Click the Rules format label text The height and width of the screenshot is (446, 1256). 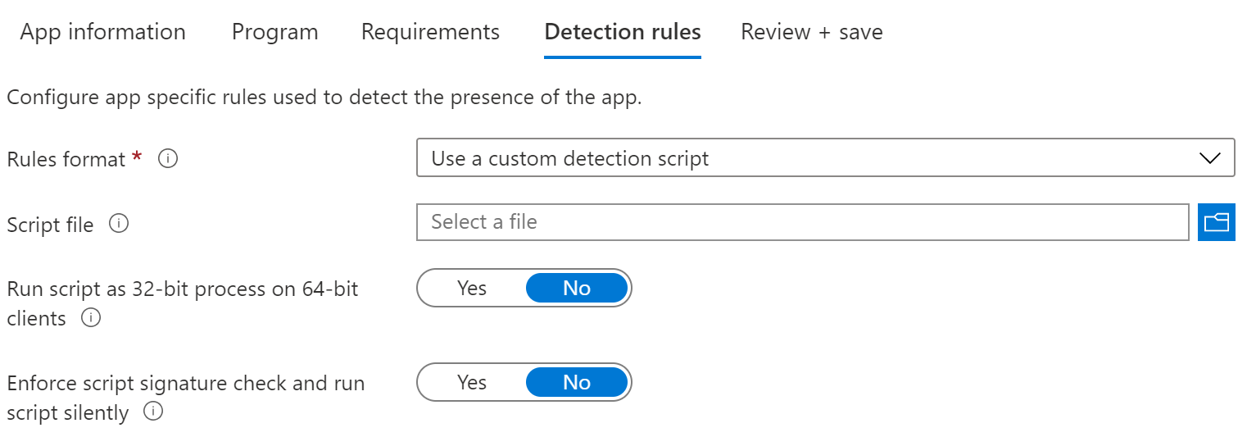point(66,159)
